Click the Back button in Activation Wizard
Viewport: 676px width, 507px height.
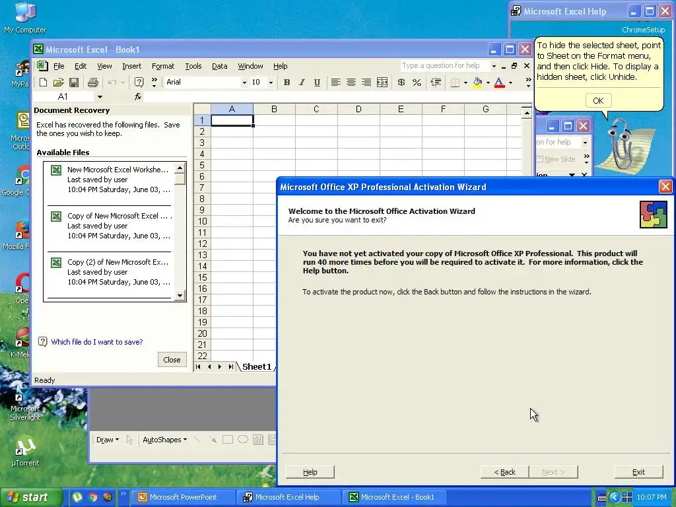(504, 472)
